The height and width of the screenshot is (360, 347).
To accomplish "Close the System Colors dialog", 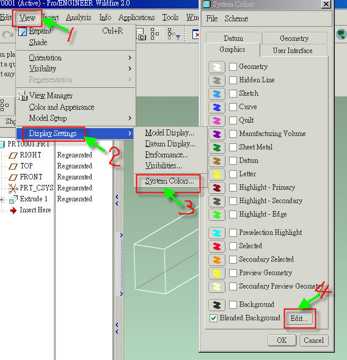I will pos(326,4).
